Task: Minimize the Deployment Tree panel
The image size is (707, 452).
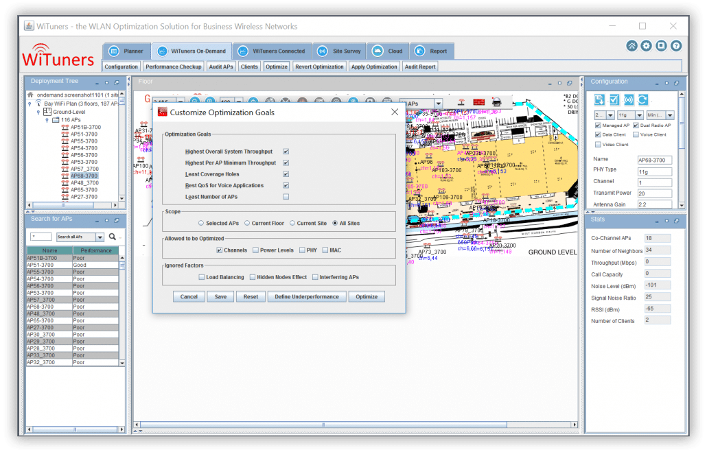Action: click(x=97, y=83)
